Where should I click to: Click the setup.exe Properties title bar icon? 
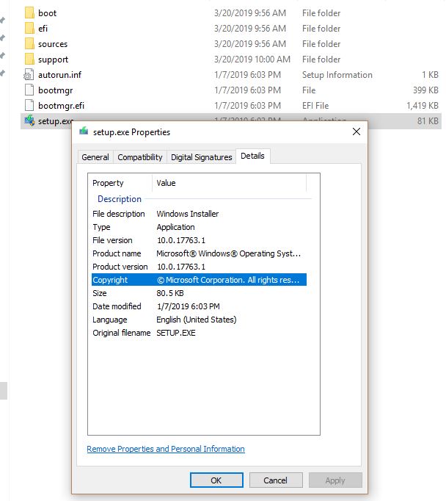coord(84,131)
